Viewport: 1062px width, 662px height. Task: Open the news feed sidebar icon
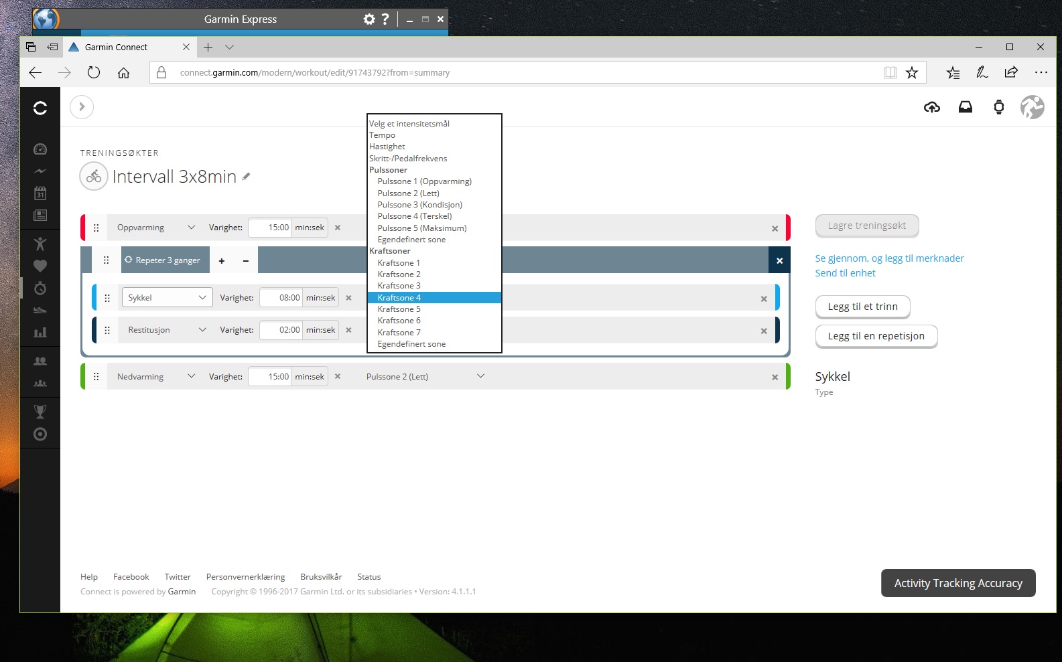click(x=40, y=216)
